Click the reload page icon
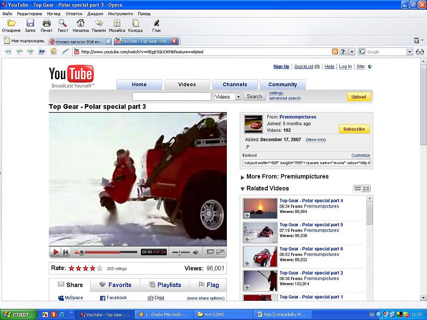The height and width of the screenshot is (320, 427). (54, 52)
